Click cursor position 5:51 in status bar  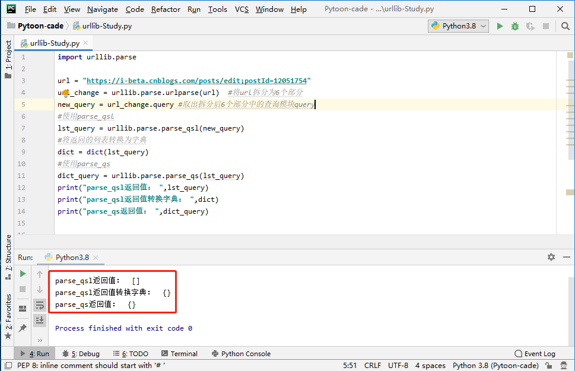[x=350, y=366]
